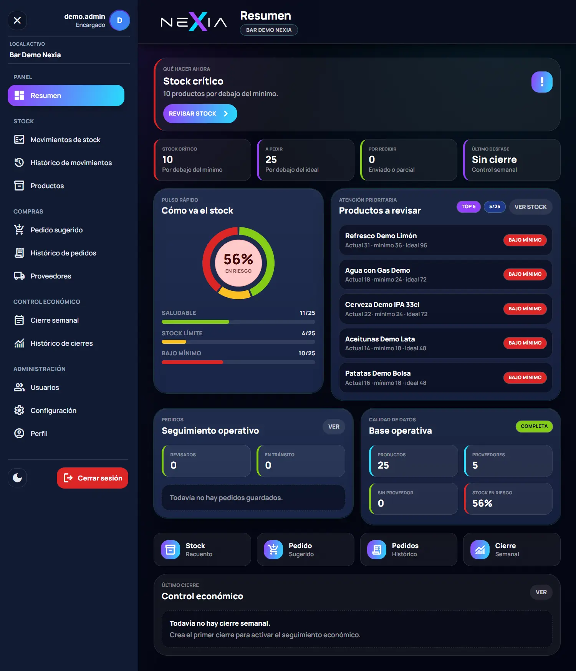
Task: Click the arrow in Revisar Stock button
Action: coord(226,114)
